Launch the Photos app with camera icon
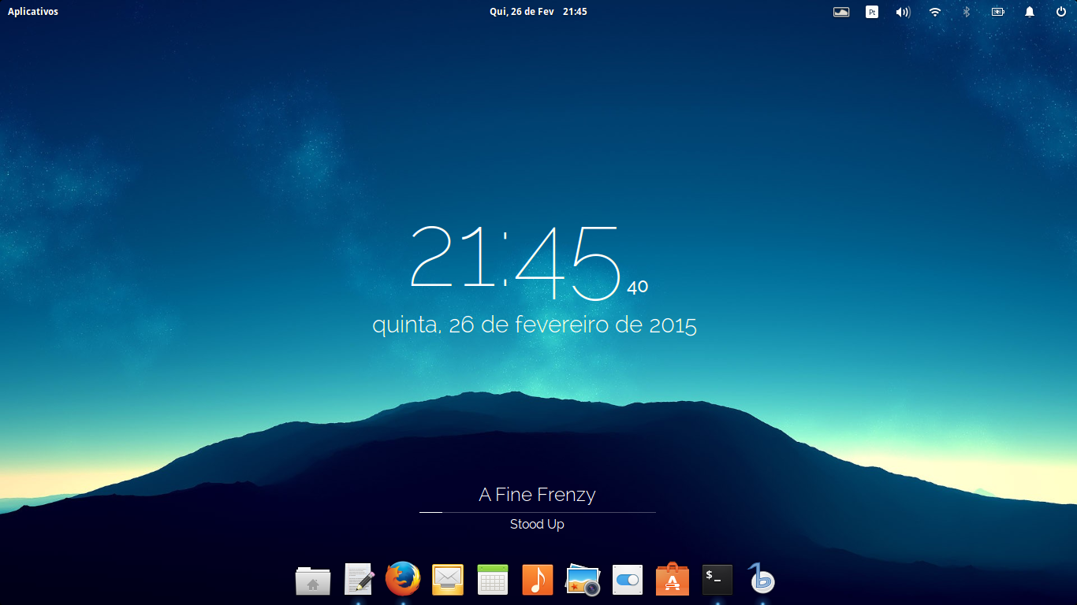This screenshot has height=605, width=1077. click(x=583, y=580)
